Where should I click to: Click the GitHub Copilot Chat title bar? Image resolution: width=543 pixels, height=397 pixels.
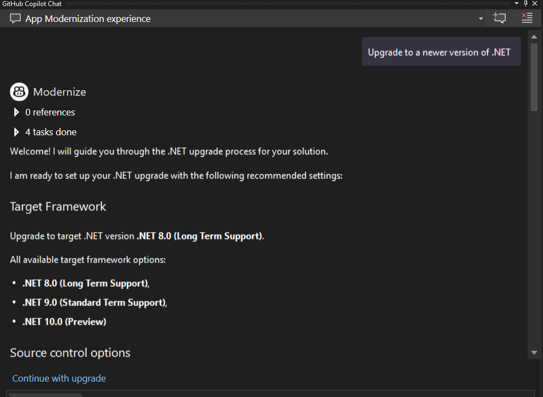[220, 3]
